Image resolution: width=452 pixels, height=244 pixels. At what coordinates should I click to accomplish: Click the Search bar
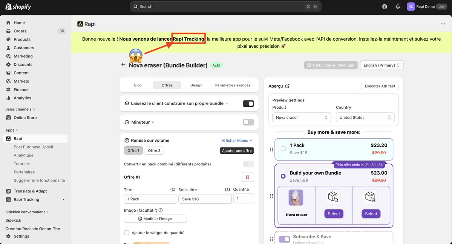pos(225,7)
